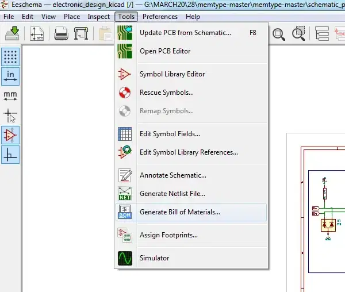Click the Assign Footprints icon
This screenshot has height=292, width=345.
[x=125, y=235]
